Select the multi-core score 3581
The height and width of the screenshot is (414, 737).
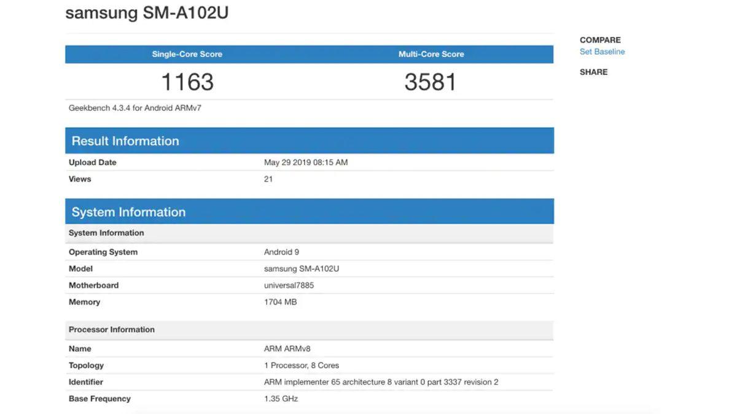431,81
